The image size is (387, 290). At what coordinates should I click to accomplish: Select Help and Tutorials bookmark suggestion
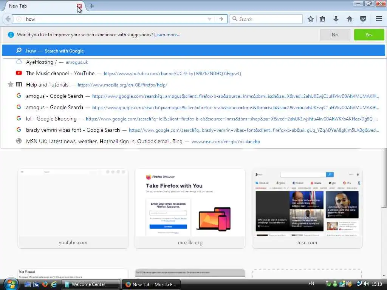[x=193, y=85]
